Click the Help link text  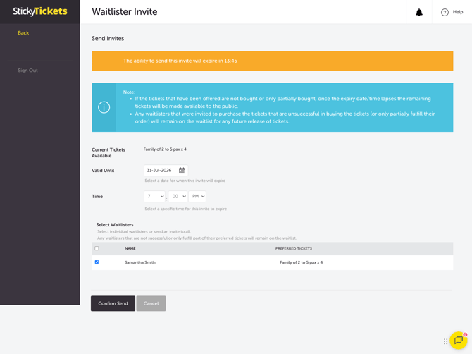coord(458,12)
